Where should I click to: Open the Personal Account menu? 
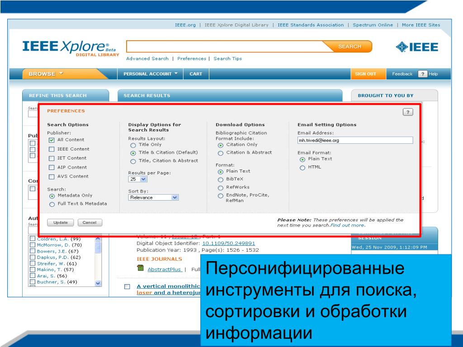point(150,74)
